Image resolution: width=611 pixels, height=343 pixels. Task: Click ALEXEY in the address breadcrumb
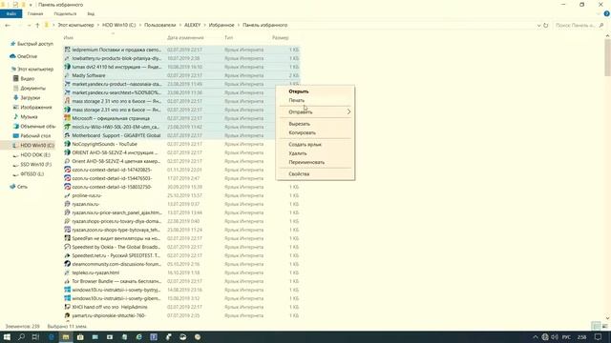[x=193, y=26]
